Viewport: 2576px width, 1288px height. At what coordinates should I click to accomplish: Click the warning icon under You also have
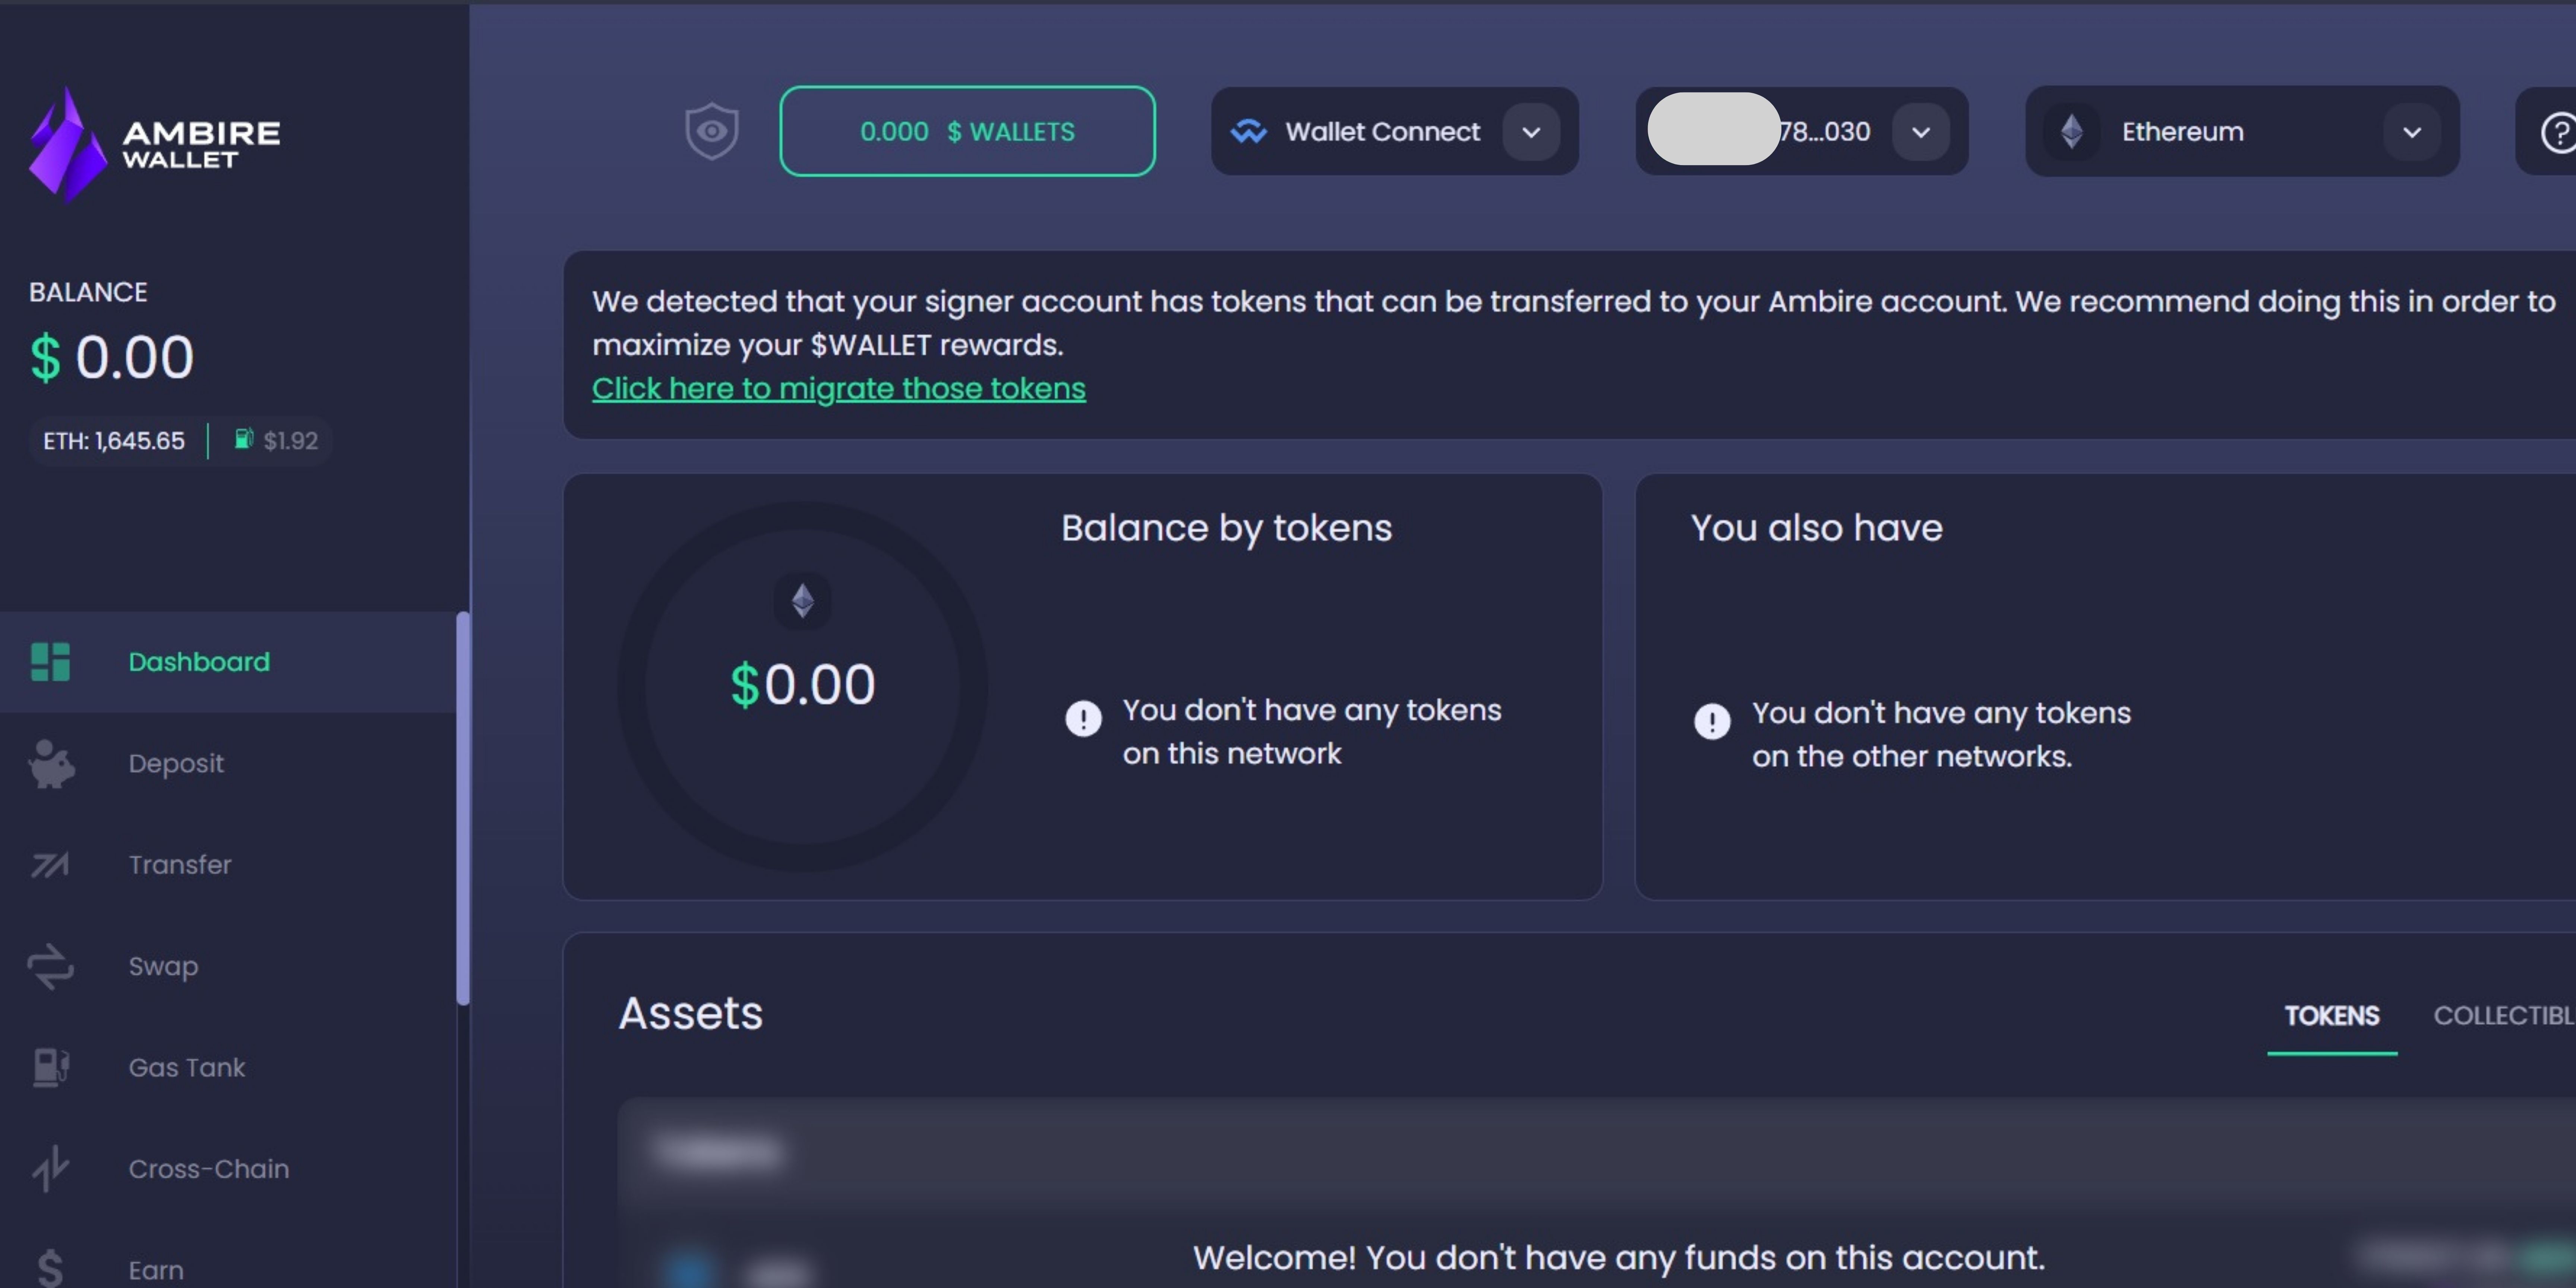[x=1712, y=721]
